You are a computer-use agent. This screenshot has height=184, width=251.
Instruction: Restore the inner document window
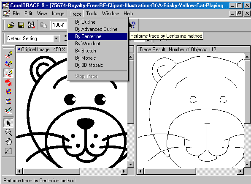239,14
